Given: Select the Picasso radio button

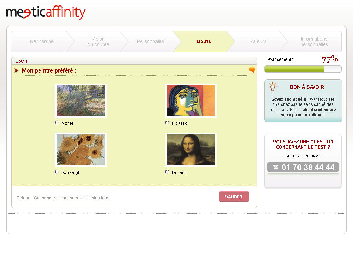Looking at the screenshot, I should coord(167,123).
